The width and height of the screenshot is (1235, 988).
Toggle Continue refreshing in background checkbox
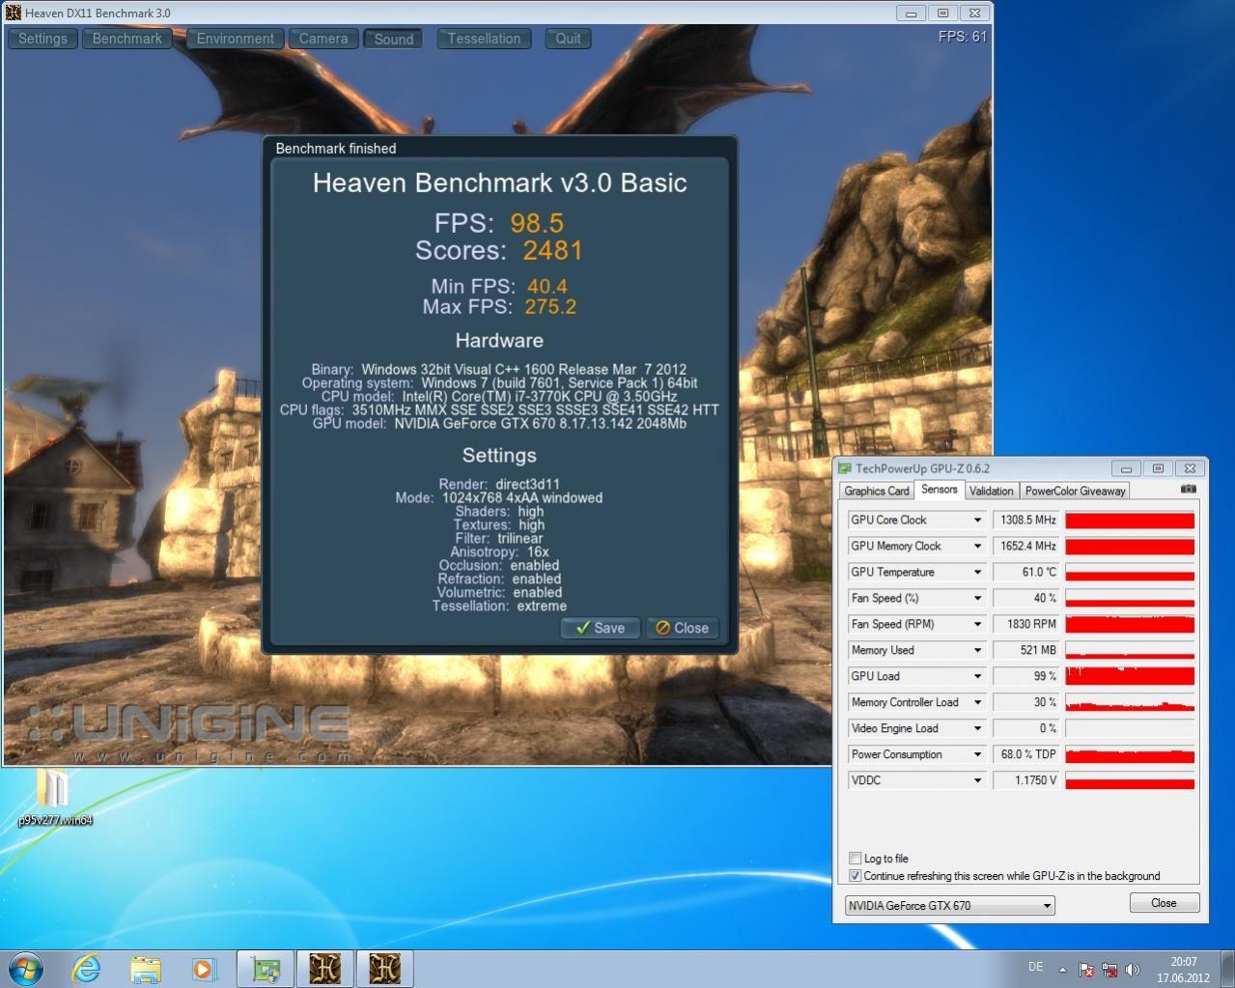click(x=855, y=875)
